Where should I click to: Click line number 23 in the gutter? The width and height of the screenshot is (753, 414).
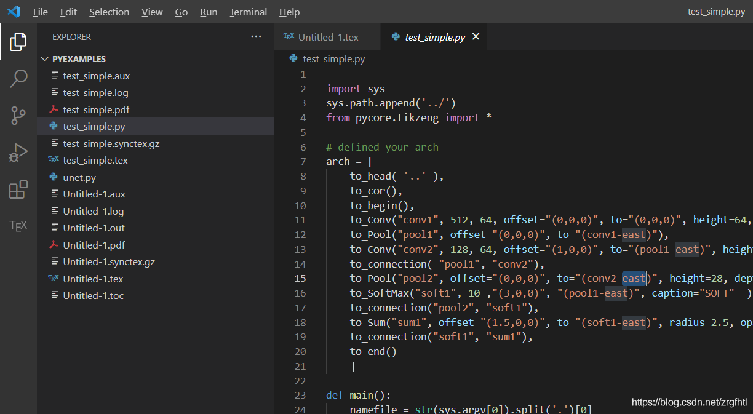click(300, 395)
